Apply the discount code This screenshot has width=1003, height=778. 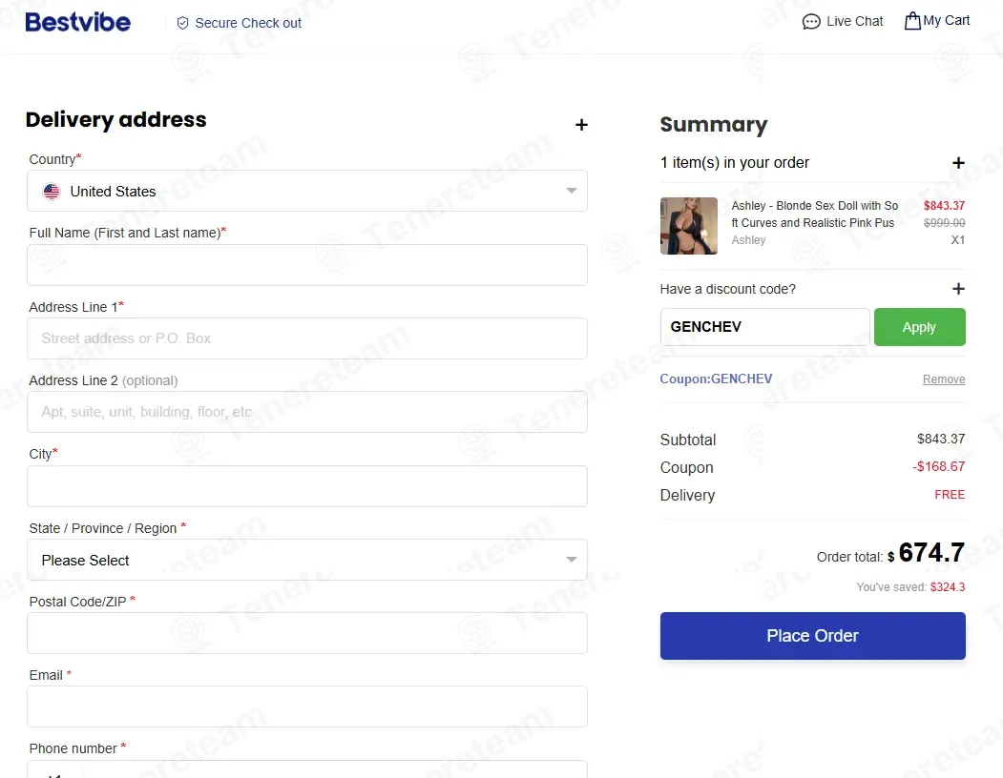pos(919,327)
